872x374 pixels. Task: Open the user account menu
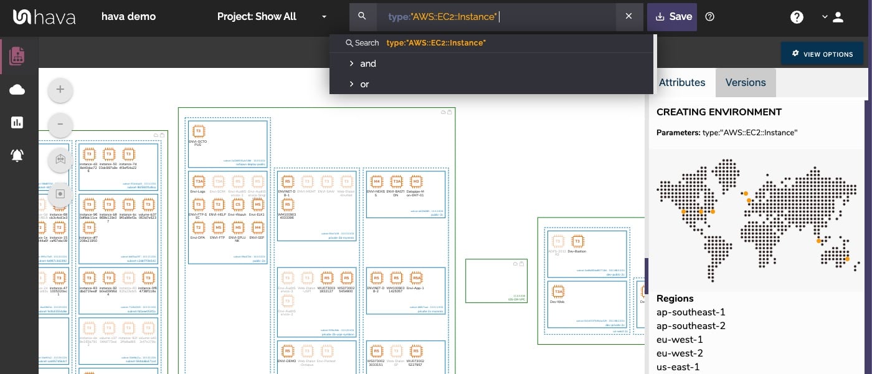pyautogui.click(x=833, y=17)
